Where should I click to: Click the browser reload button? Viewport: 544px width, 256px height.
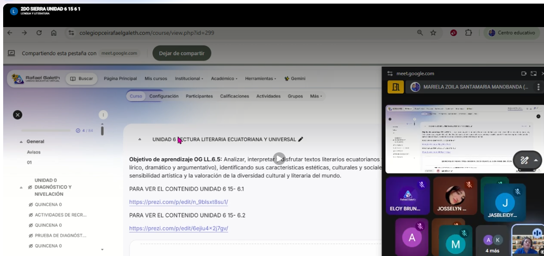point(39,33)
